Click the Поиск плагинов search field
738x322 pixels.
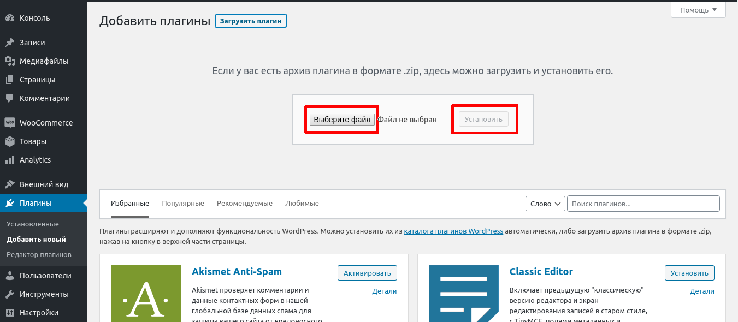pos(643,204)
